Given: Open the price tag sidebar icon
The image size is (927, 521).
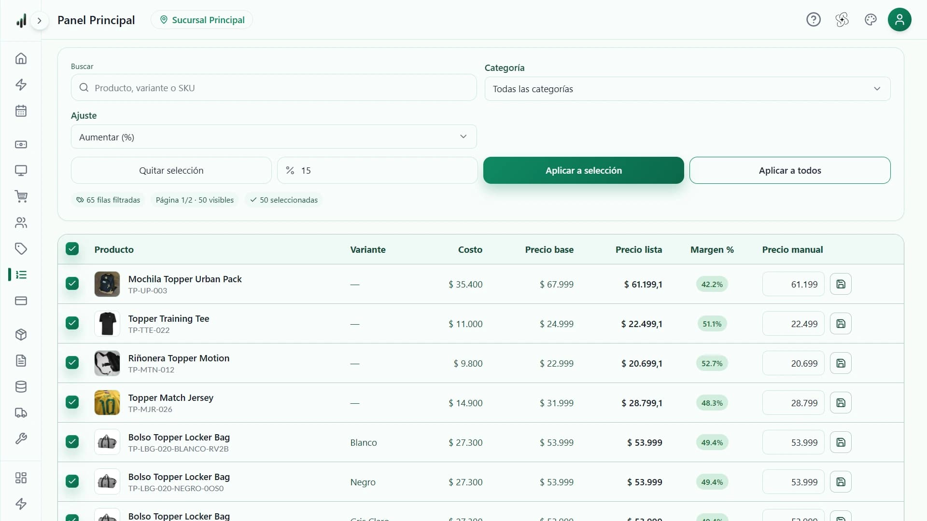Looking at the screenshot, I should (21, 248).
